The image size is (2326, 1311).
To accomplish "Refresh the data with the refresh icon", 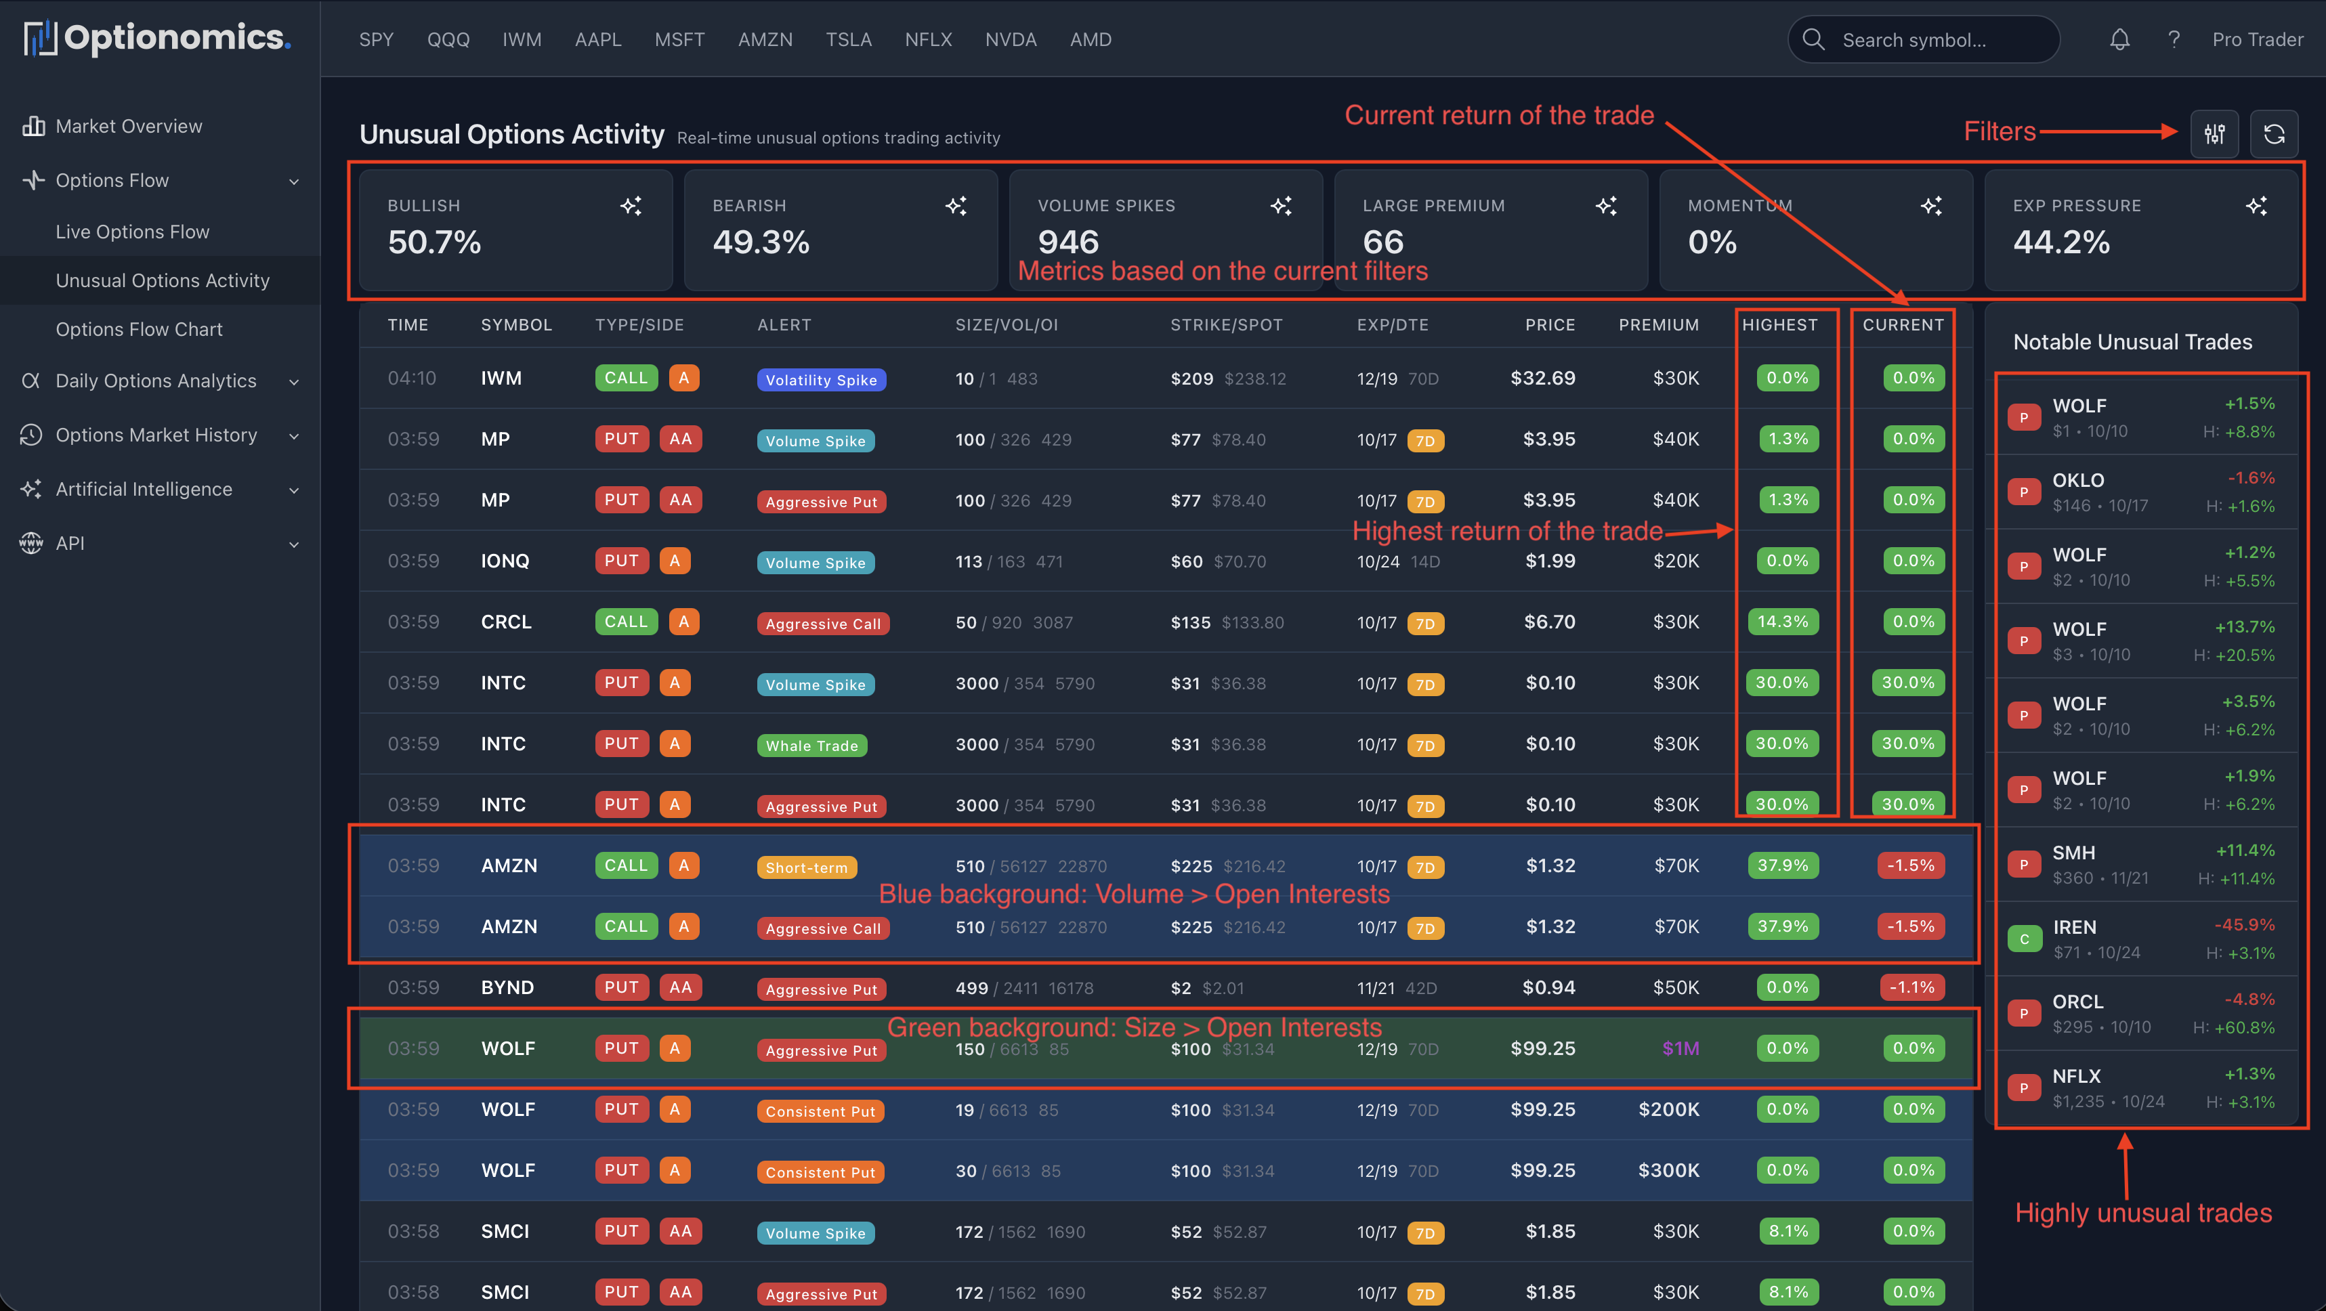I will (2275, 133).
